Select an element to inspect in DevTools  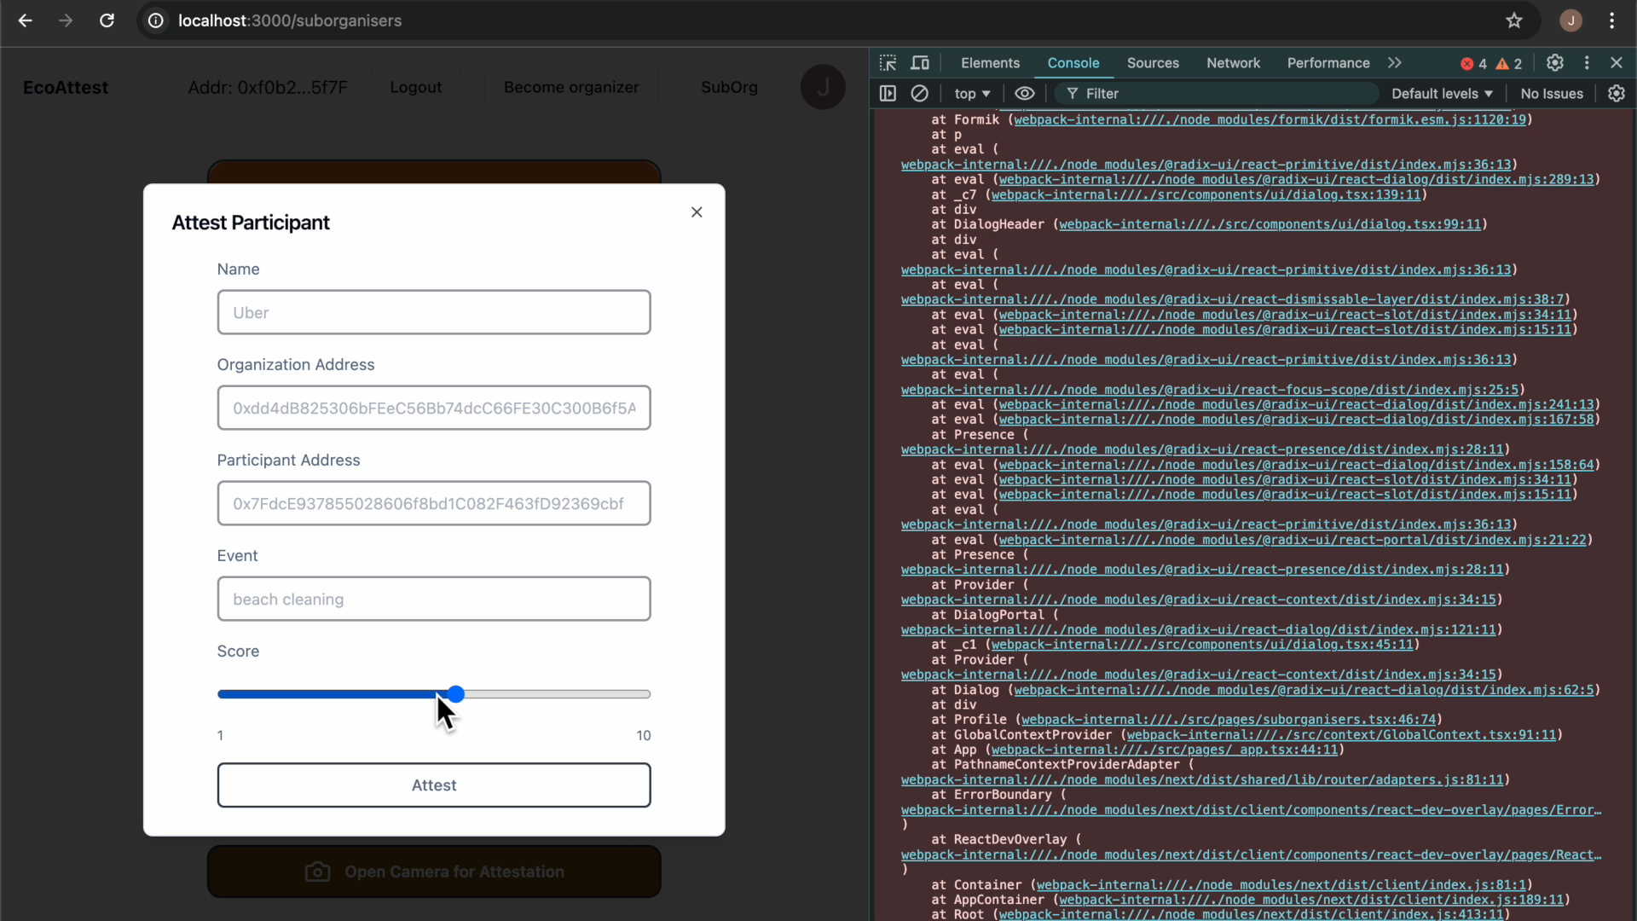(888, 63)
